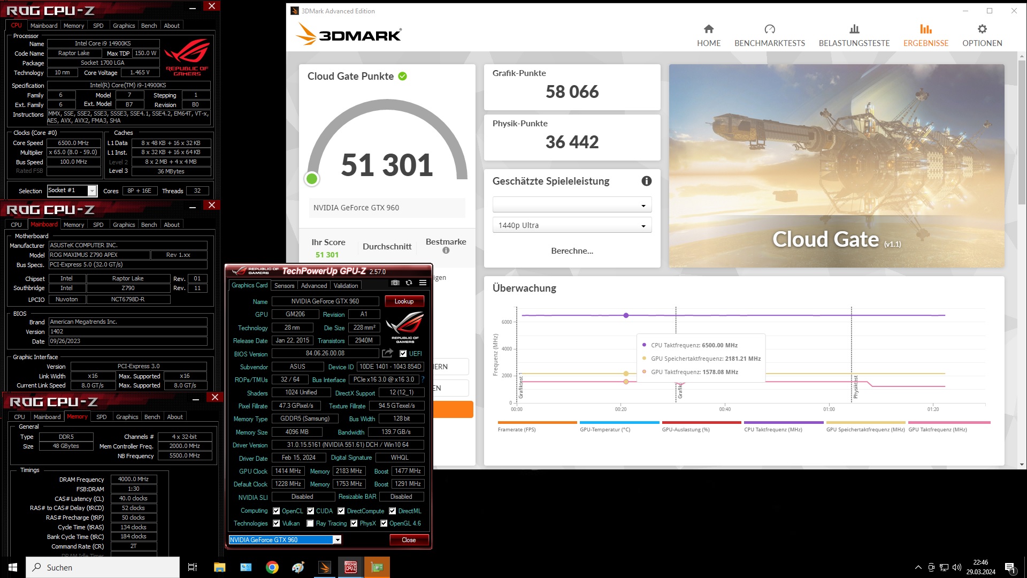
Task: Open the empty game selection dropdown
Action: pyautogui.click(x=572, y=205)
